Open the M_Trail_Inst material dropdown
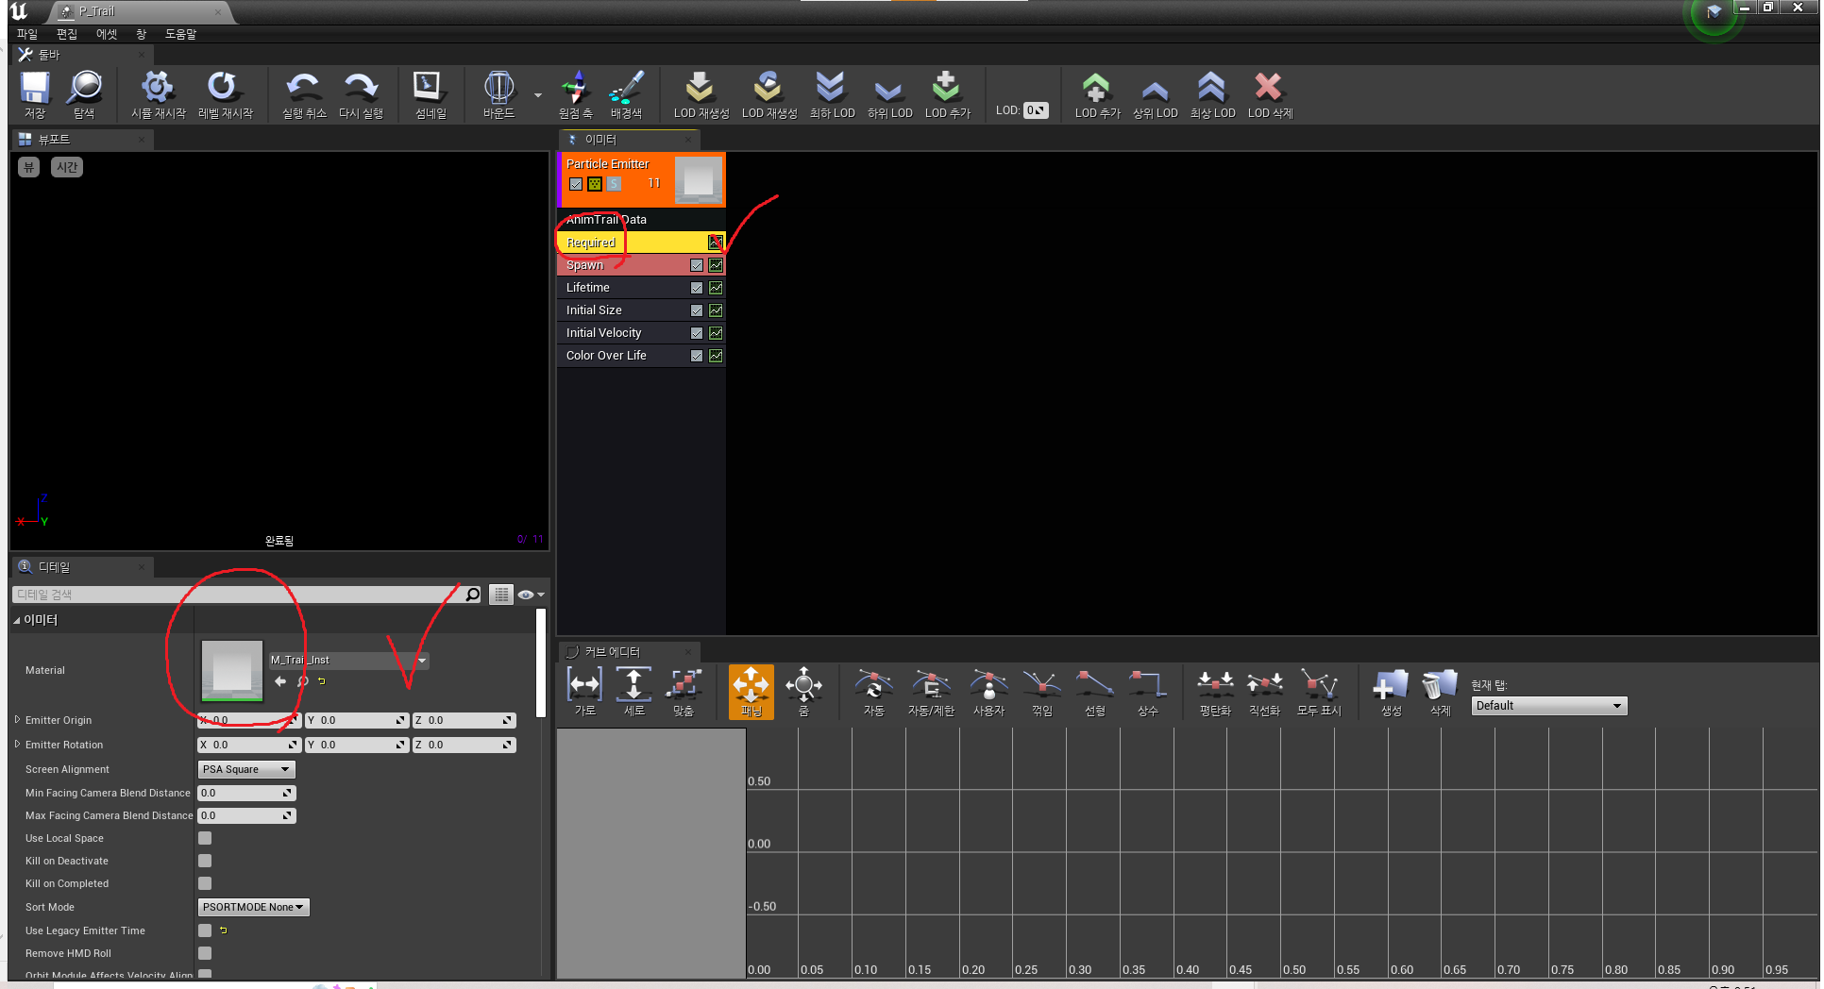Viewport: 1824px width, 989px height. (x=347, y=660)
